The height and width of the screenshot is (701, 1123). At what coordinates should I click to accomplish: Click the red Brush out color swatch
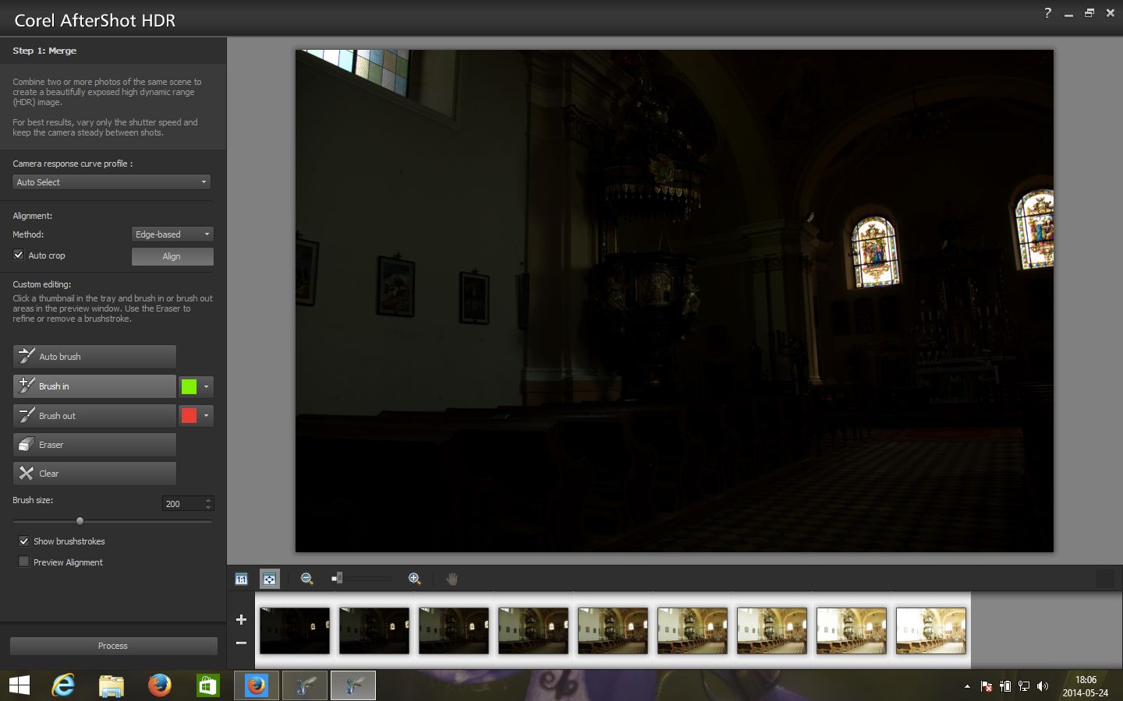pos(189,416)
